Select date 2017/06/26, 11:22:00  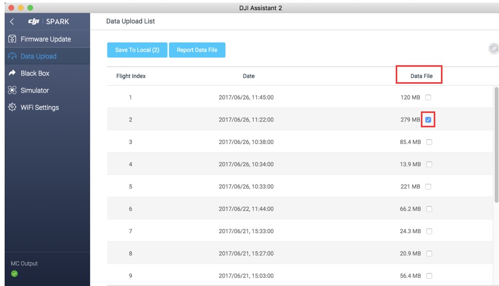coord(246,120)
